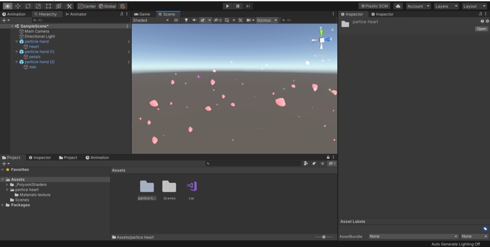The width and height of the screenshot is (490, 247).
Task: Adjust the asset icon size slider
Action: [324, 237]
